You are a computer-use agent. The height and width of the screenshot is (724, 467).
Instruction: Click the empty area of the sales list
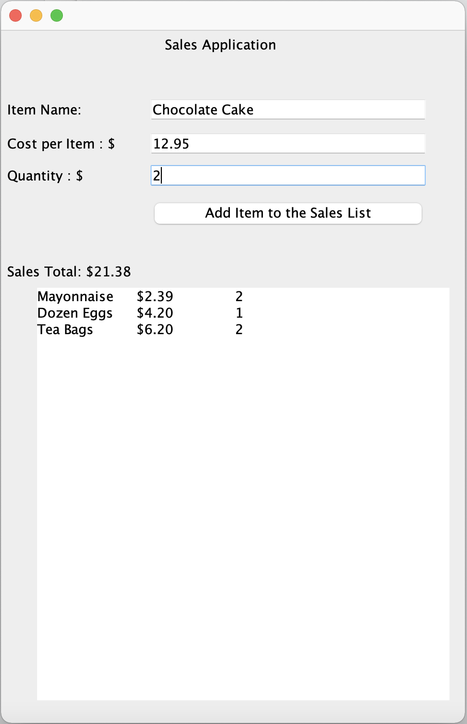pyautogui.click(x=242, y=516)
